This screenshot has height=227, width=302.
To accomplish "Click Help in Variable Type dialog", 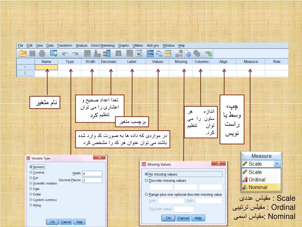I will coord(79,222).
